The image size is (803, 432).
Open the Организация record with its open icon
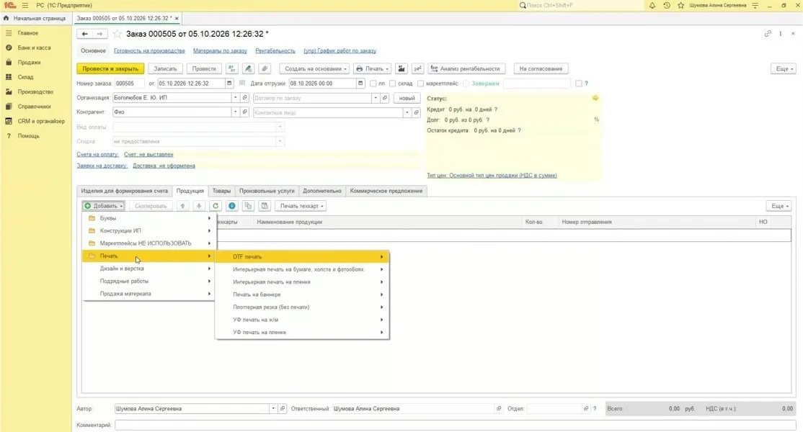pyautogui.click(x=245, y=98)
